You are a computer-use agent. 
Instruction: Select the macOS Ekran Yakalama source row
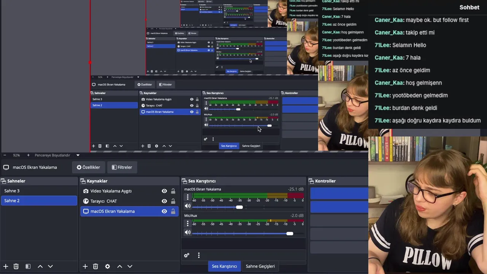click(x=129, y=211)
